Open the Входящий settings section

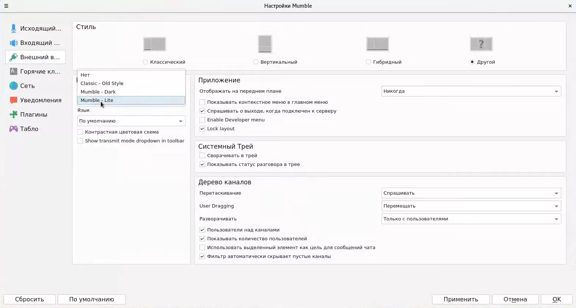(35, 43)
